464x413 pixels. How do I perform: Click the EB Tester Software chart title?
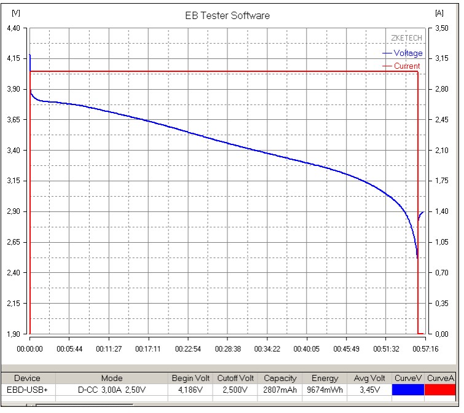click(227, 15)
